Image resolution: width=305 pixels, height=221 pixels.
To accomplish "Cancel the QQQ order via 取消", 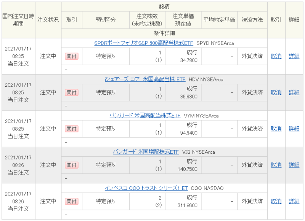I will coord(276,201).
